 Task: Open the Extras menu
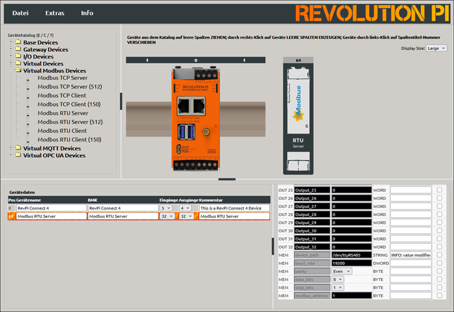55,13
